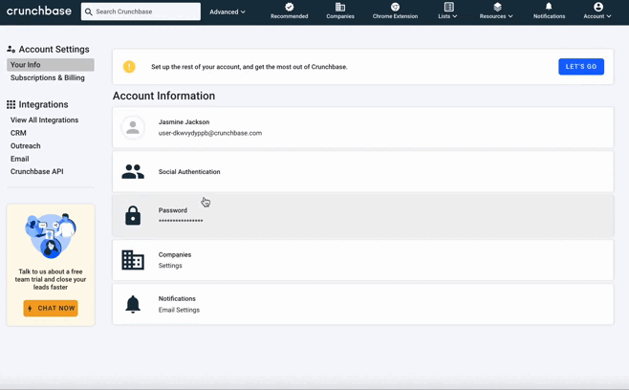This screenshot has width=629, height=390.
Task: Click the CHAT NOW button
Action: pos(51,308)
